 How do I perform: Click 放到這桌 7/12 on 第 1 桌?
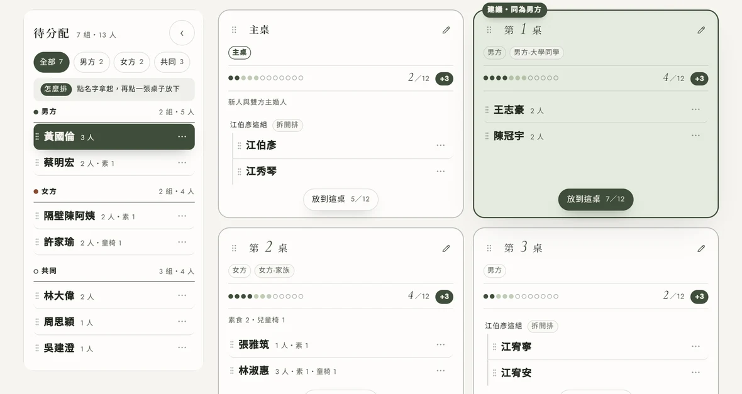(x=595, y=199)
